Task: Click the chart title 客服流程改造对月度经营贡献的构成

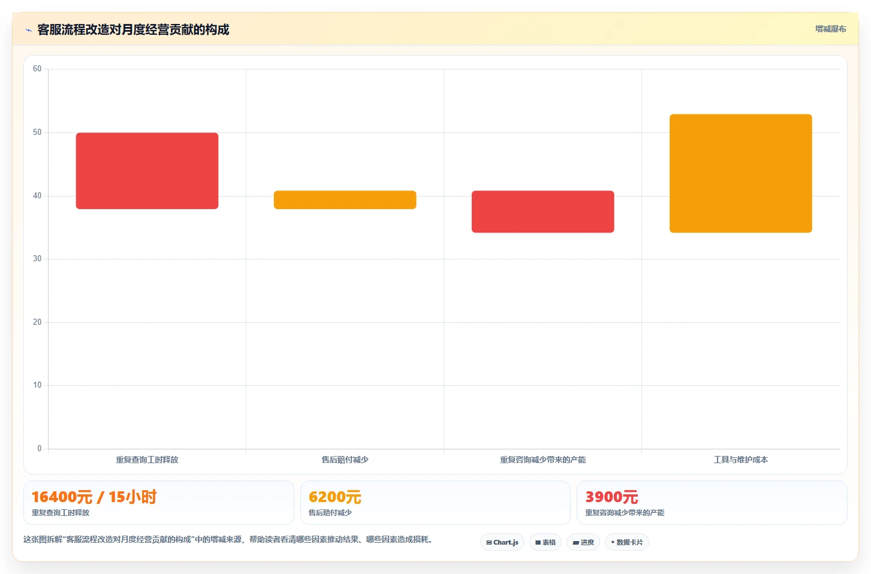Action: coord(133,29)
